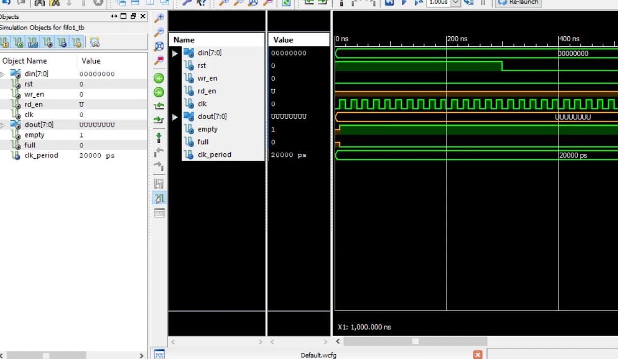Select the clk_period signal in waveform
This screenshot has height=359, width=618.
pos(214,155)
